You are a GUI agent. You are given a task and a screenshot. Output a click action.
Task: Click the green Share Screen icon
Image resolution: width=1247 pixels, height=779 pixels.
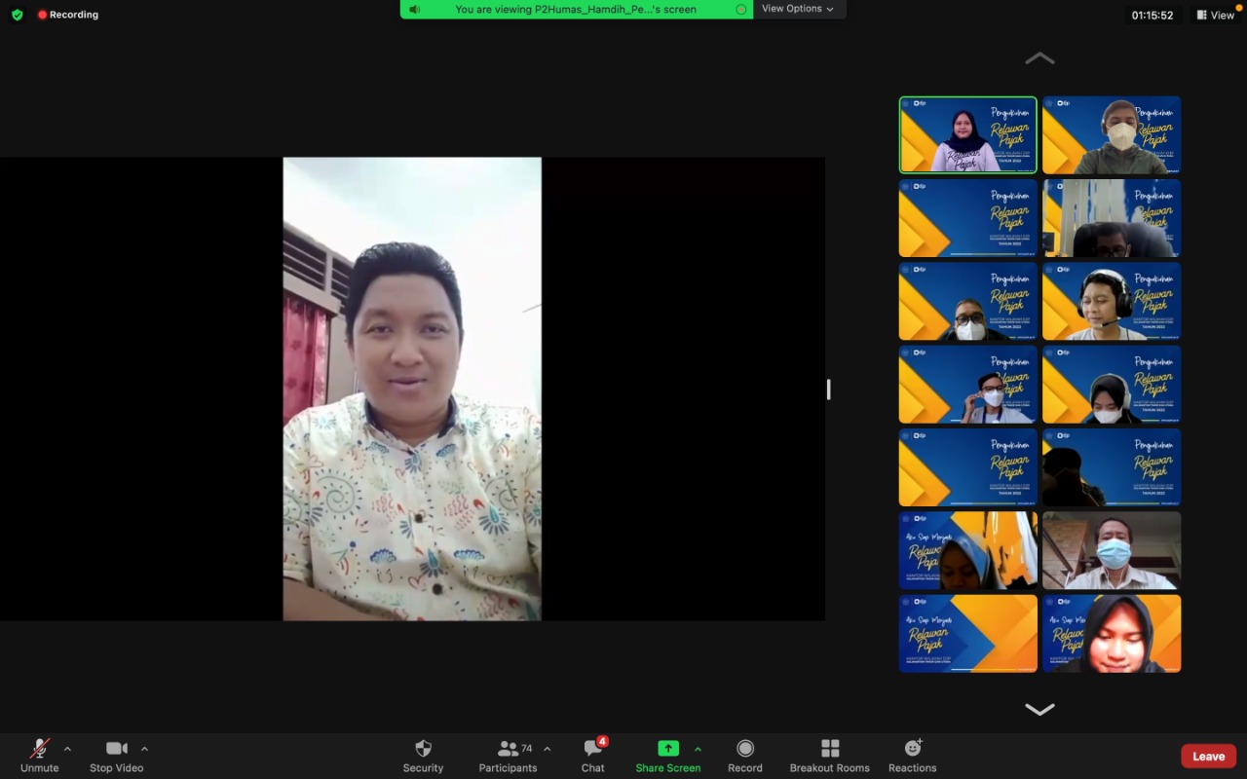pos(667,748)
